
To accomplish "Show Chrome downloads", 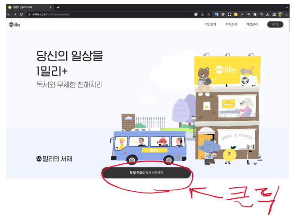I will (x=268, y=14).
